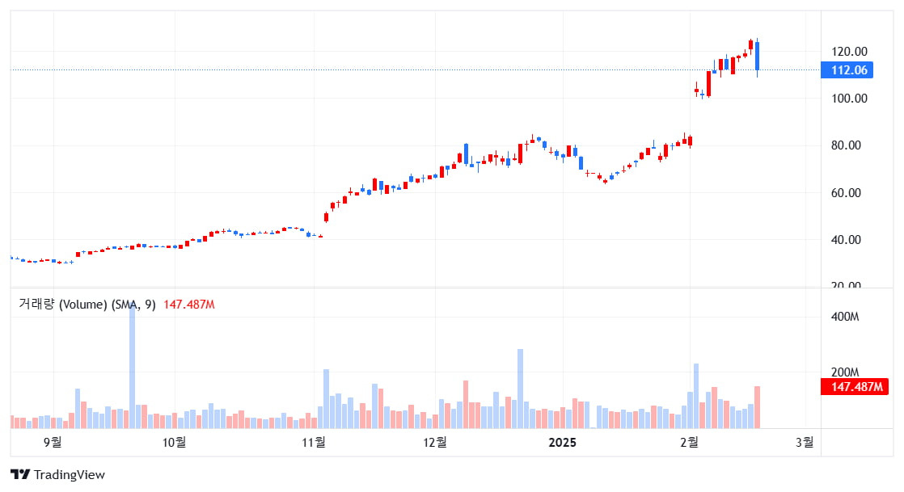Click the 11월 date axis label

314,443
